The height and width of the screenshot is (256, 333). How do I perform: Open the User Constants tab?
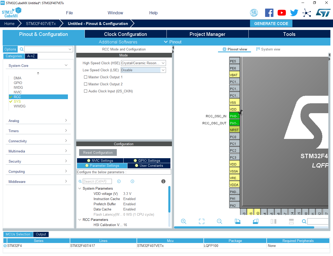click(x=149, y=165)
